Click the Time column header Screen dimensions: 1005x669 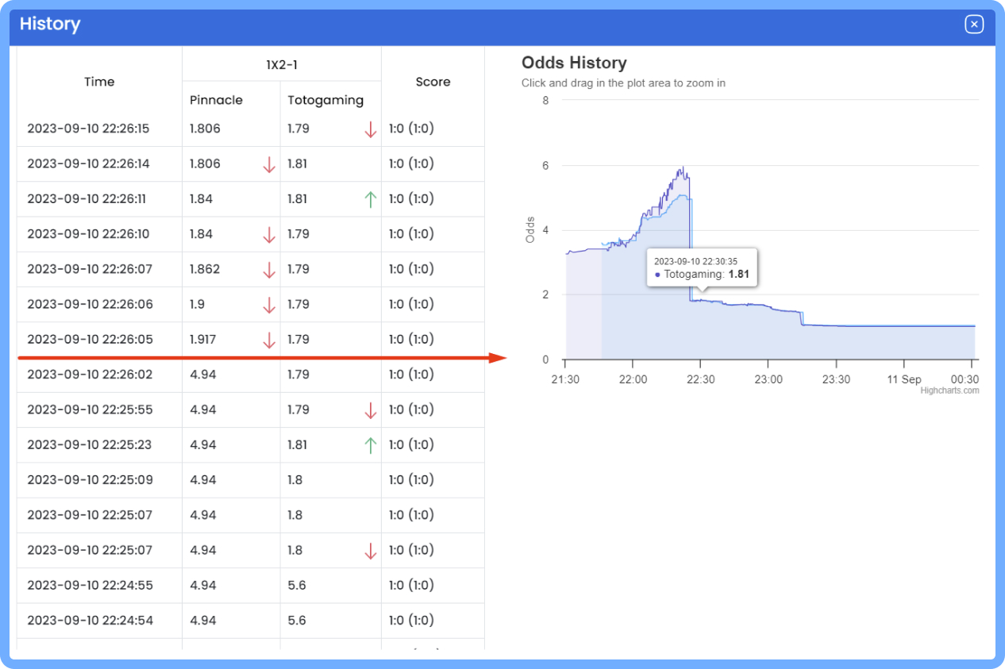point(99,82)
